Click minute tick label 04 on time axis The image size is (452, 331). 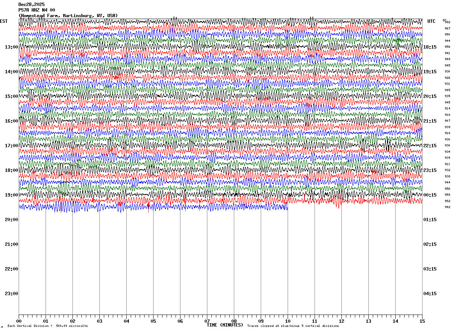coord(126,321)
